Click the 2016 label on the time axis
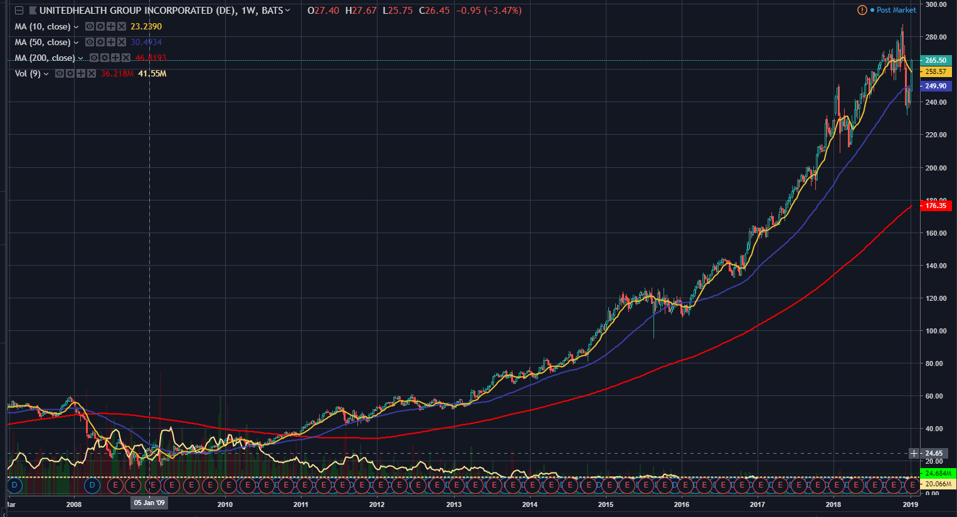The height and width of the screenshot is (517, 957). click(681, 504)
